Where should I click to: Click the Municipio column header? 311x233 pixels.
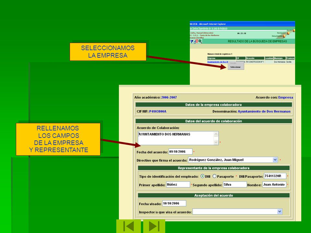coord(280,58)
